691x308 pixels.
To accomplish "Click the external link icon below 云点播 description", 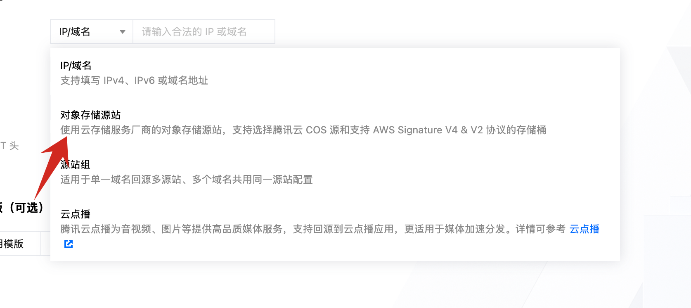I will 69,244.
